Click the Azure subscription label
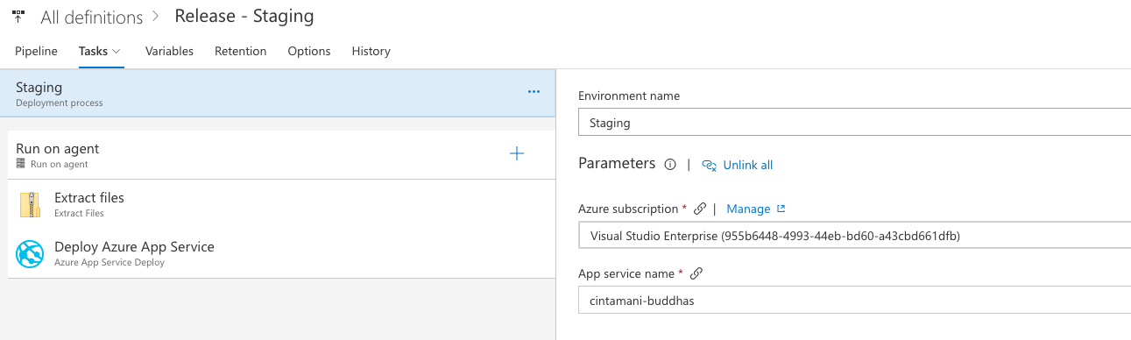The height and width of the screenshot is (340, 1131). pos(628,209)
